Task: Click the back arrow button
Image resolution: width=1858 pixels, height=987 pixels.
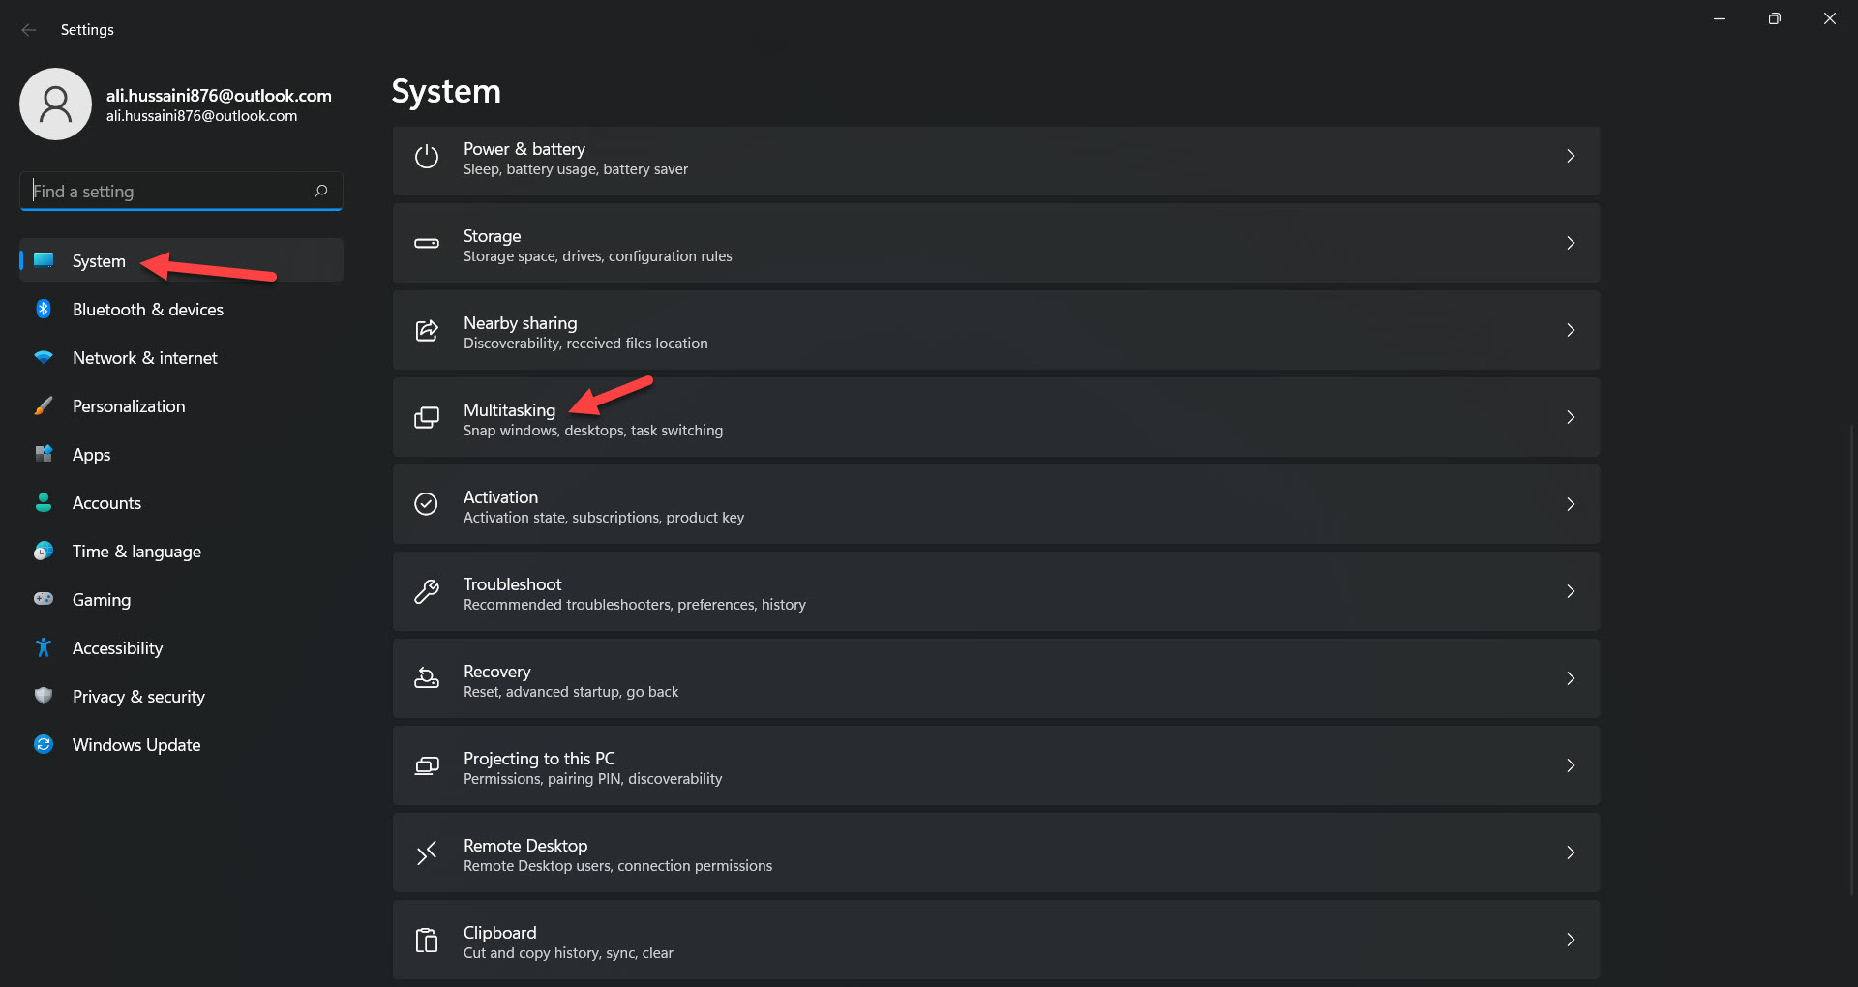Action: click(x=29, y=30)
